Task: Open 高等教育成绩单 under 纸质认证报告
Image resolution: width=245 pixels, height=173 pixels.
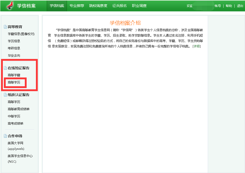Action: (x=19, y=109)
